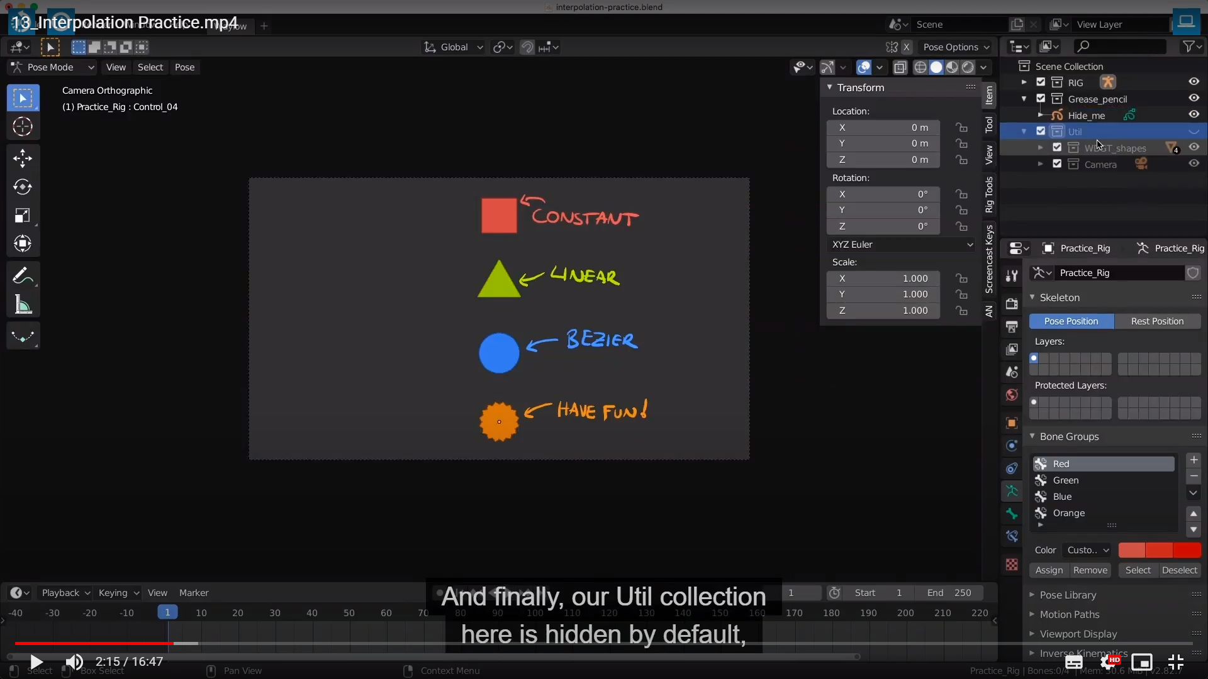Uncheck the Camera collection checkbox

1057,164
